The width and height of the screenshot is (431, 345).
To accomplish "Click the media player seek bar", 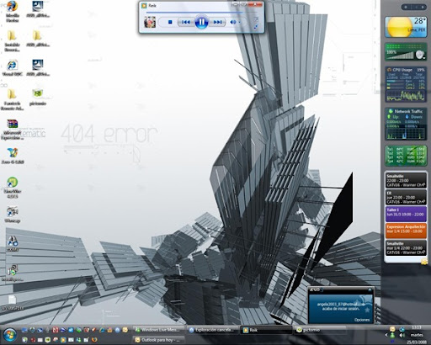I will tap(194, 13).
